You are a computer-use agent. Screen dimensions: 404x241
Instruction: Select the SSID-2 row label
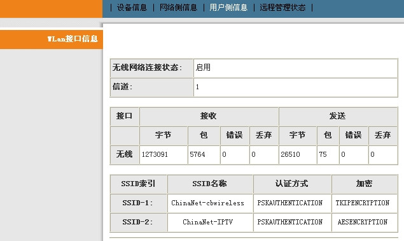(x=138, y=222)
